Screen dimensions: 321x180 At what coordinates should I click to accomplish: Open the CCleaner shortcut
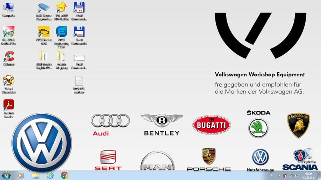pyautogui.click(x=9, y=58)
